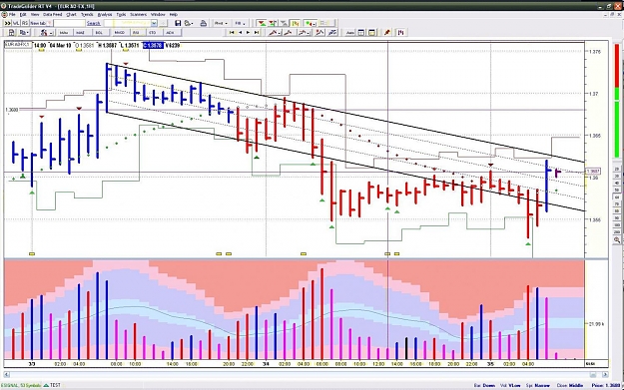
Task: Open the Data Feed menu
Action: 53,14
